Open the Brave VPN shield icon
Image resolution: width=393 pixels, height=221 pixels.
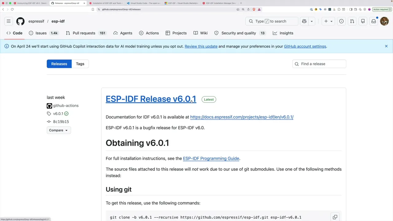(365, 9)
